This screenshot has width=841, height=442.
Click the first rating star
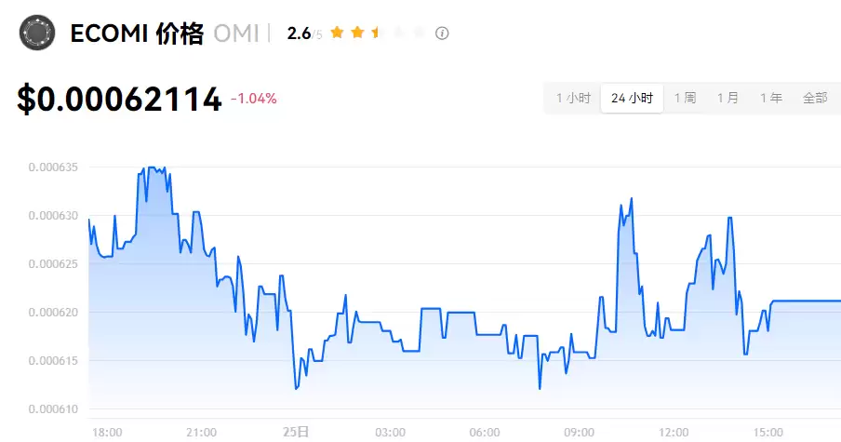tap(337, 33)
